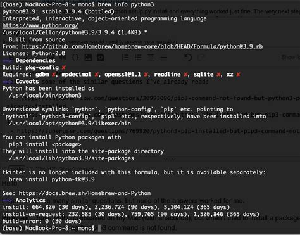The image size is (300, 235).
Task: Click the heading toolbar icon
Action: coord(151,56)
